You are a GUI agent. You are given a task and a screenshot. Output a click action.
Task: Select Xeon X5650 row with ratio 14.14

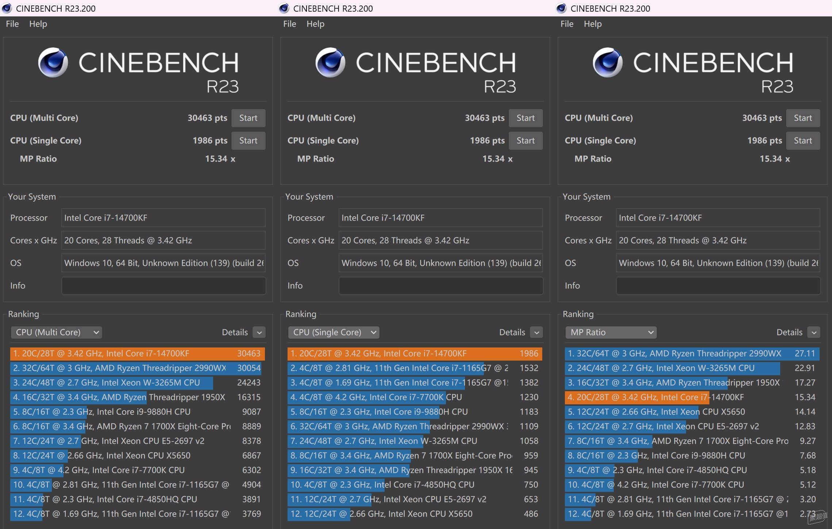pyautogui.click(x=692, y=412)
